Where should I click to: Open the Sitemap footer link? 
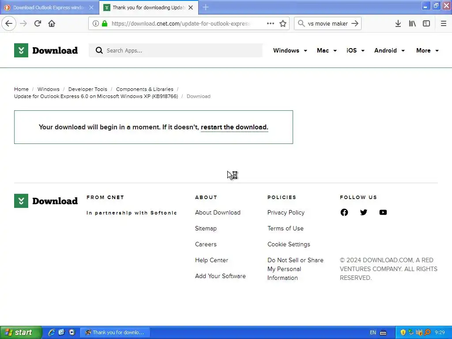coord(206,228)
